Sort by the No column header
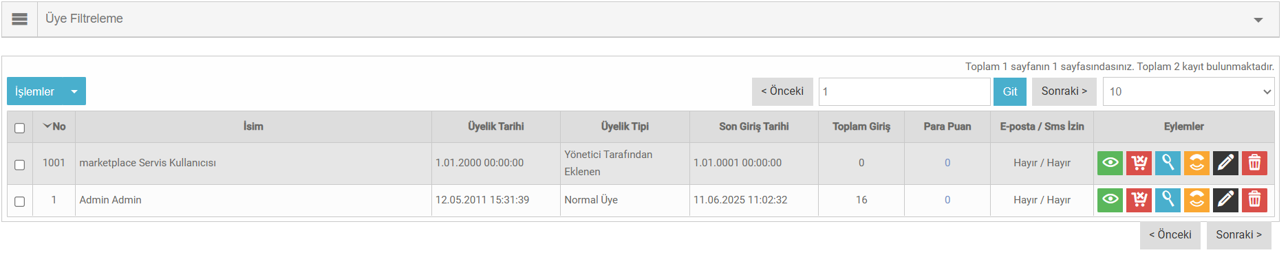This screenshot has width=1288, height=268. 54,126
